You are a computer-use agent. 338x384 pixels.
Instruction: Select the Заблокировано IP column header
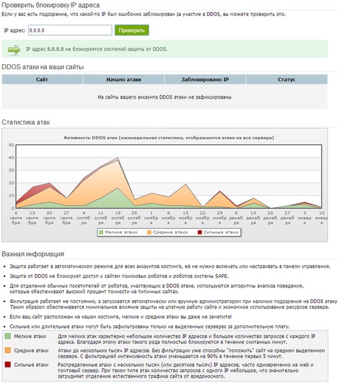pyautogui.click(x=205, y=79)
